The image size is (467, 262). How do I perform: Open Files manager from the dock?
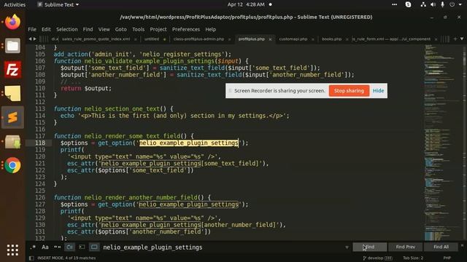tap(12, 45)
